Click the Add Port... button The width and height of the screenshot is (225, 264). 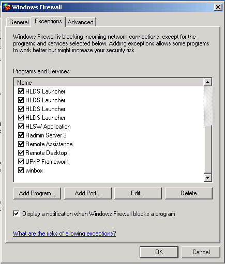click(x=88, y=193)
